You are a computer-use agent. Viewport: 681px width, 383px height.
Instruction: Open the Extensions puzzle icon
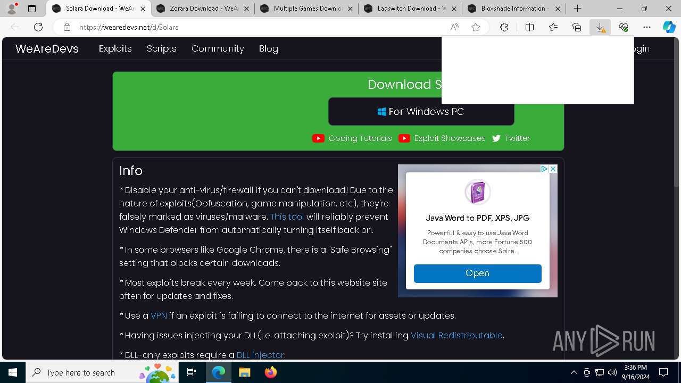tap(504, 27)
